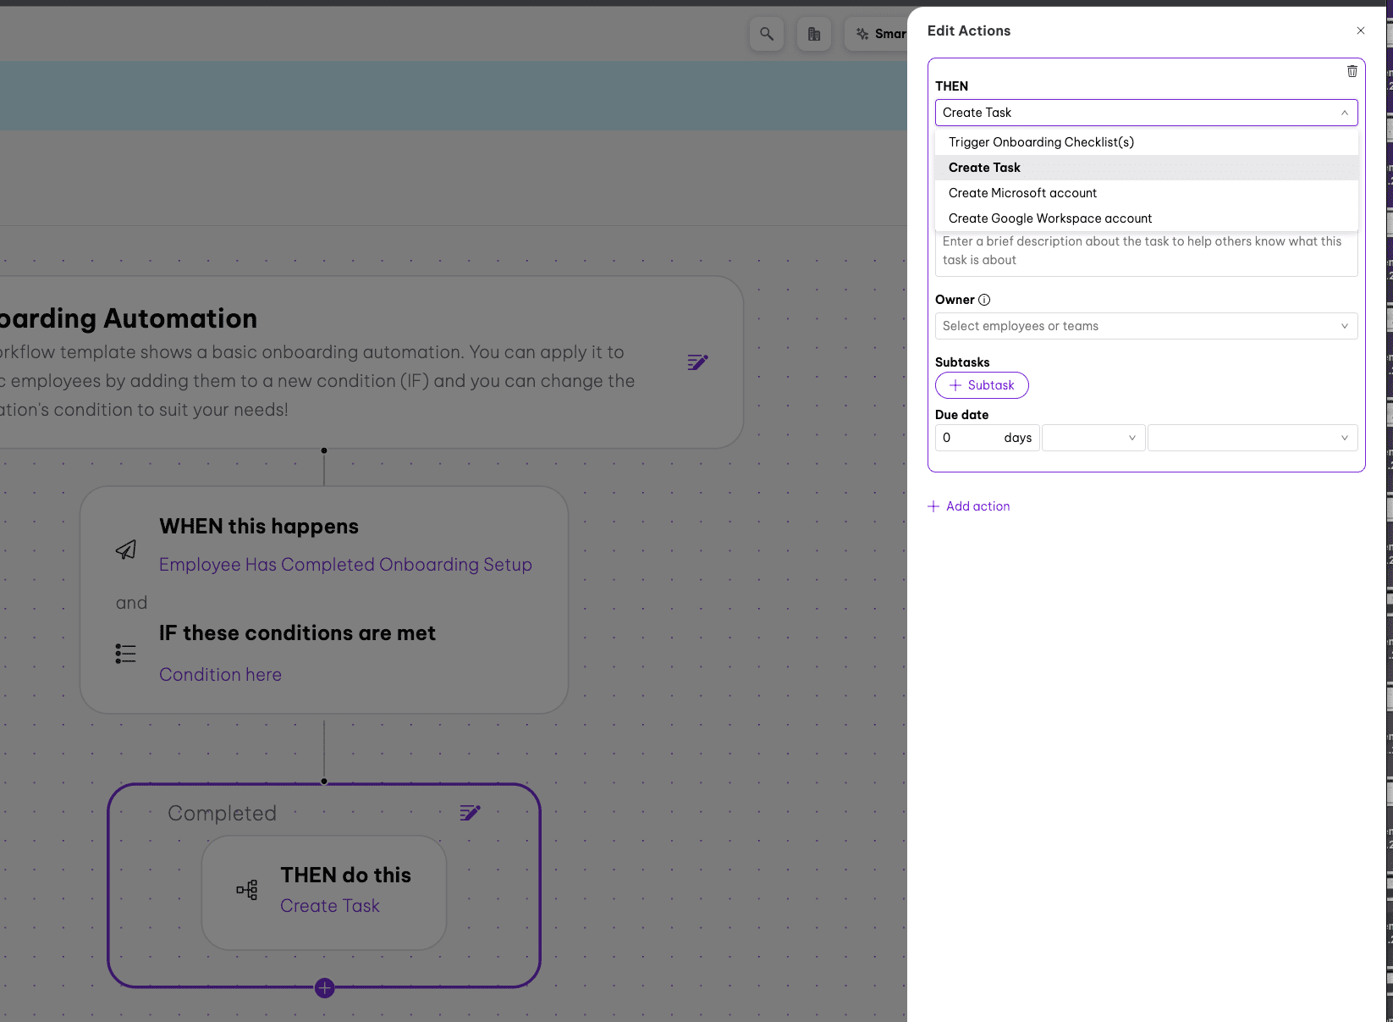
Task: Open the Condition here link
Action: pos(220,675)
